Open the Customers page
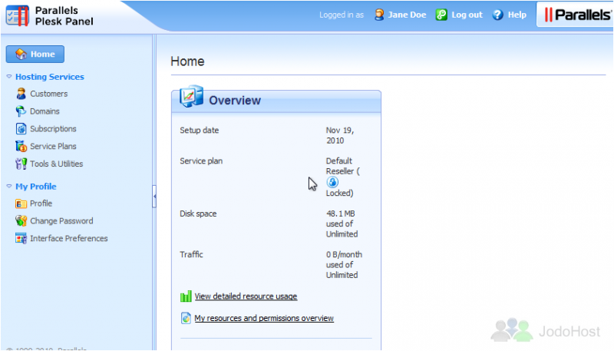Screen dimensions: 614x351 coord(49,94)
